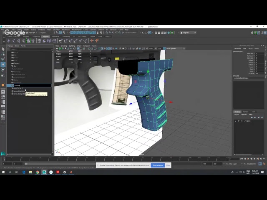Screen dimensions: 267x200
Task: Toggle Attribute Editor sidebar icon at top right
Action: coord(259,32)
